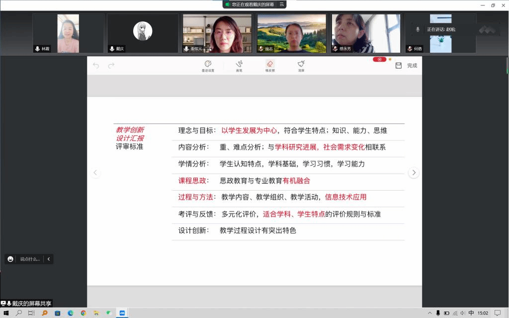Screen dimensions: 509x318
Task: Open the menu icon beside screen-sharing banner
Action: click(x=282, y=4)
